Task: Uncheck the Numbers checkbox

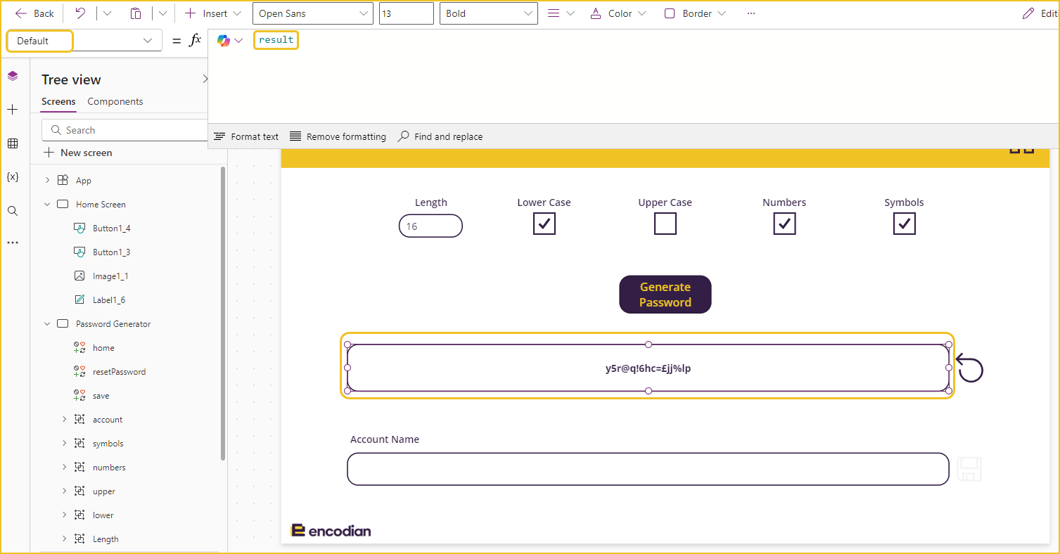Action: click(x=784, y=224)
